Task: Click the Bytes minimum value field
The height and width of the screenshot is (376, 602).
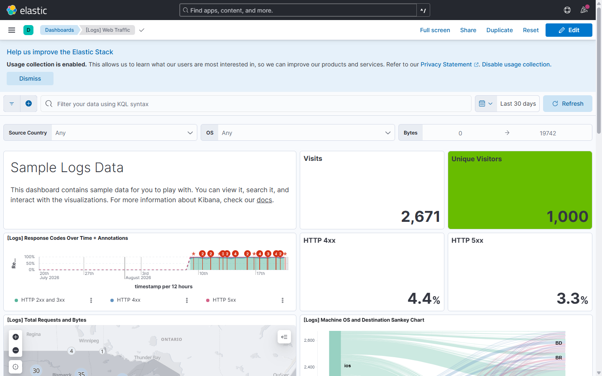Action: click(460, 133)
